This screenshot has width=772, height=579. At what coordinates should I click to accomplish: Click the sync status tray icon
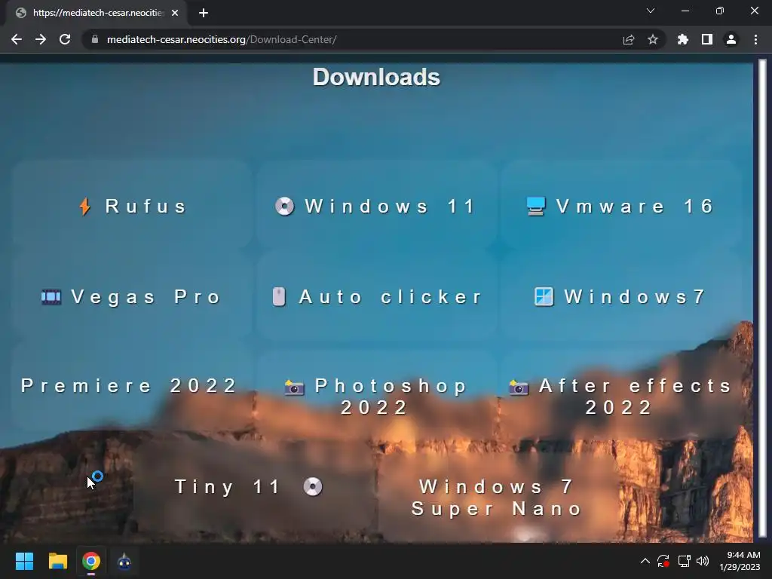click(663, 561)
